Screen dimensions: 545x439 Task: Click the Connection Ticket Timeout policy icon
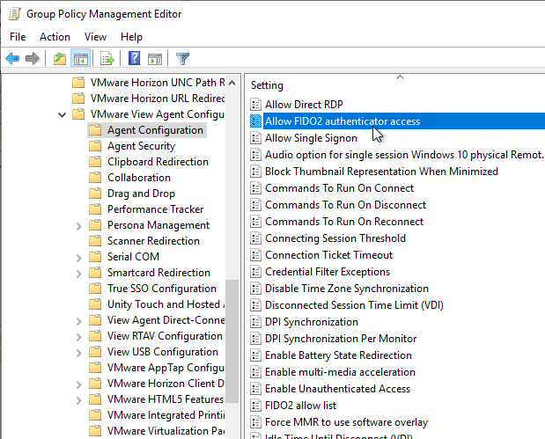pos(256,255)
